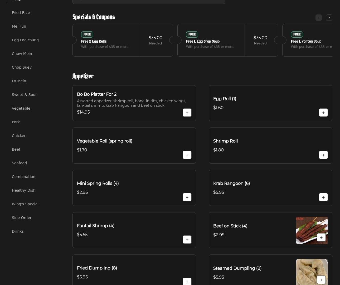Open Krab Rangoon (6) item details
The image size is (340, 285).
click(270, 188)
